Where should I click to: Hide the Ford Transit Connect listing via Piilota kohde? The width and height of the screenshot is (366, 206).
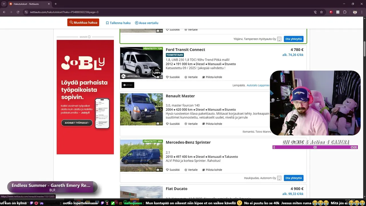(x=212, y=77)
